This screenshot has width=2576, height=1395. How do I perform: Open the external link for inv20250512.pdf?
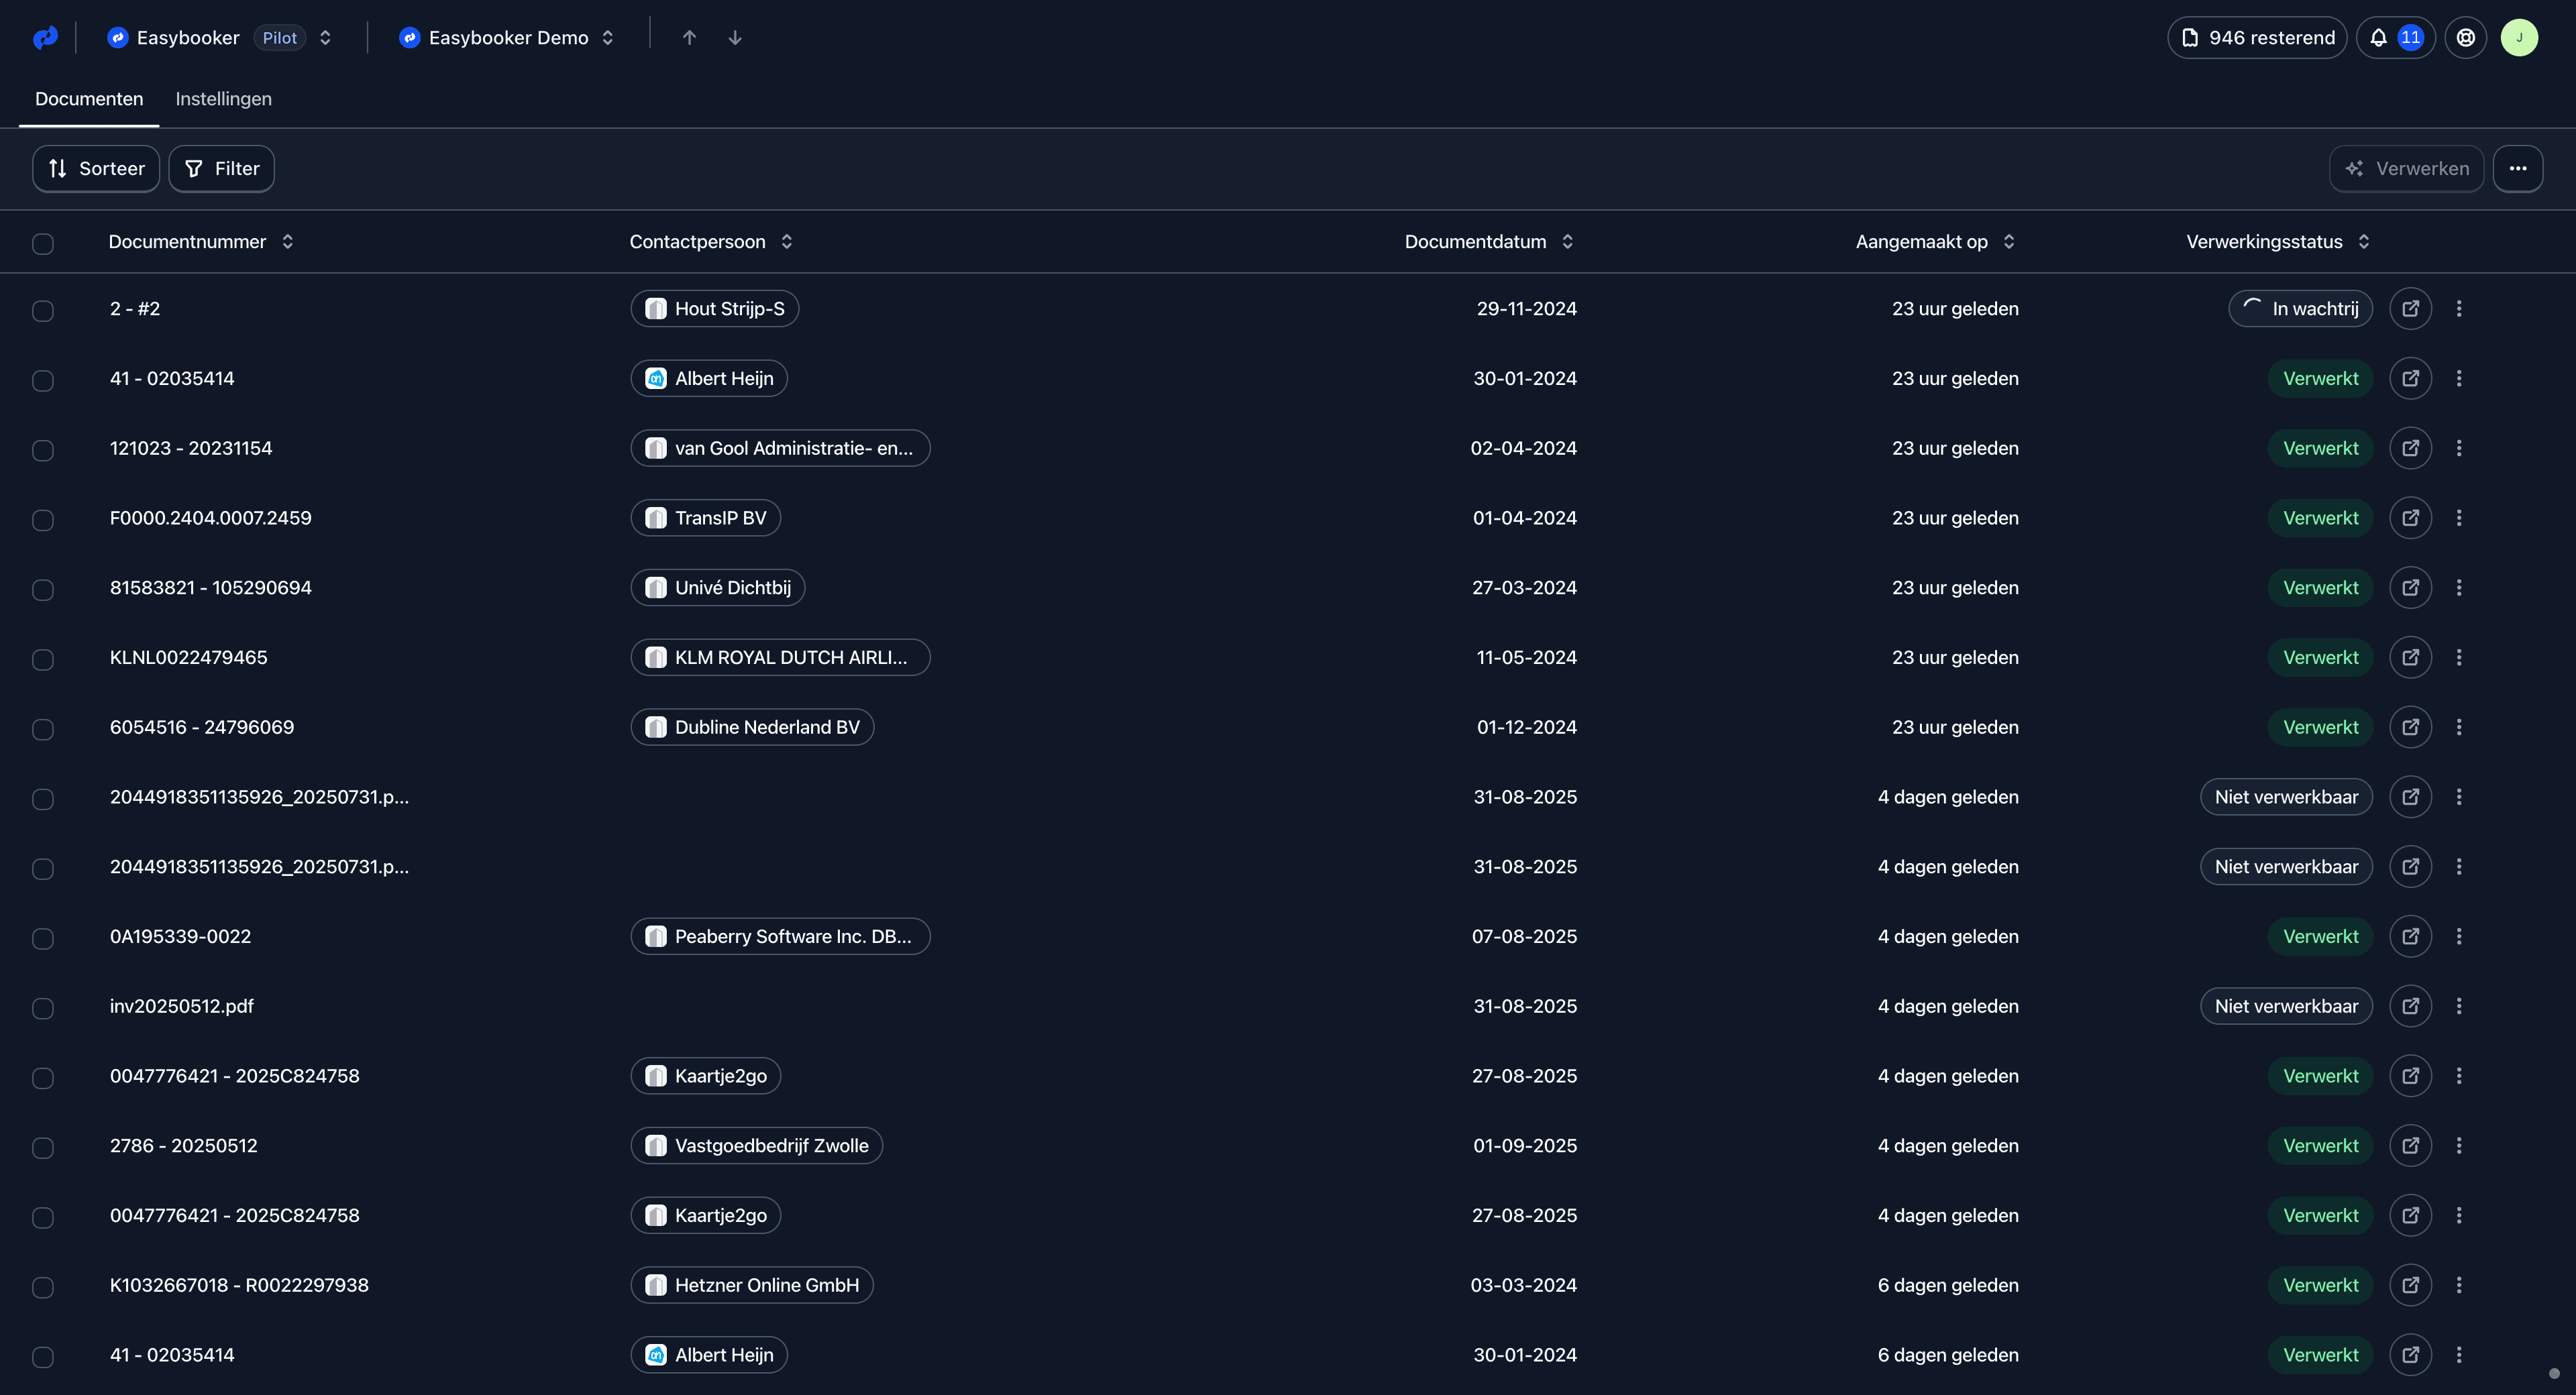pos(2410,1006)
